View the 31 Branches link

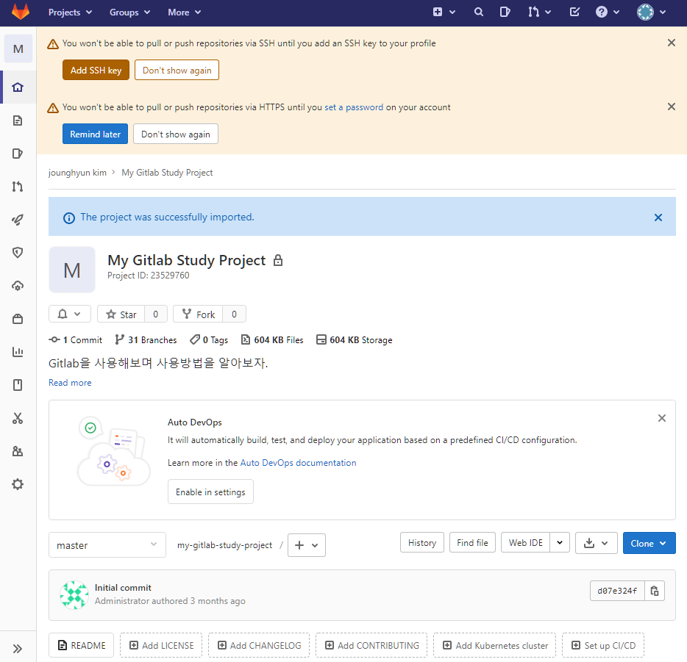tap(146, 340)
